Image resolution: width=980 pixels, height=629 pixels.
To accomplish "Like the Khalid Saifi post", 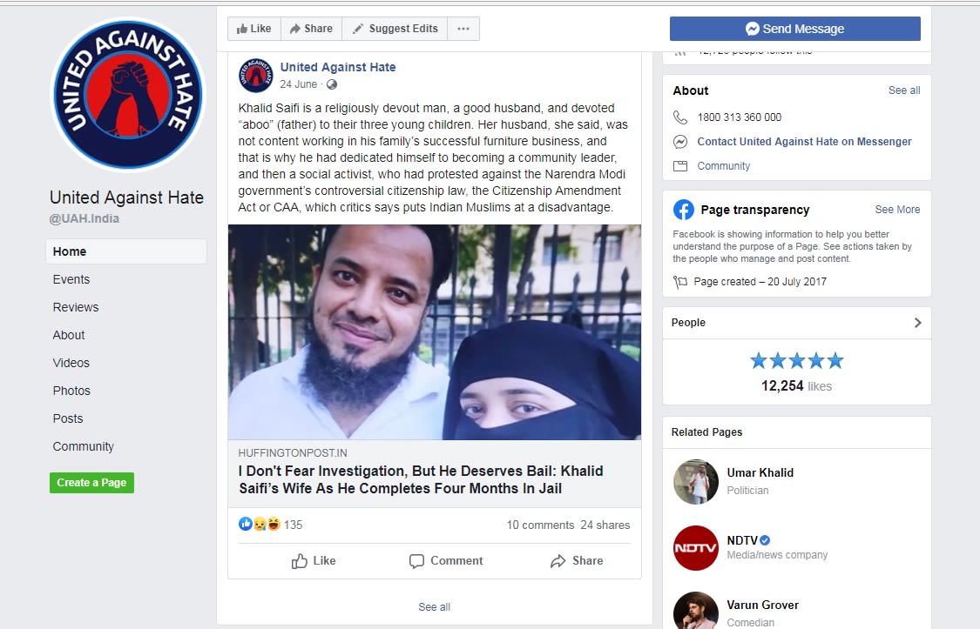I will pyautogui.click(x=314, y=561).
